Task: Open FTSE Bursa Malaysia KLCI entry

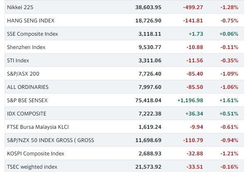Action: click(x=37, y=127)
